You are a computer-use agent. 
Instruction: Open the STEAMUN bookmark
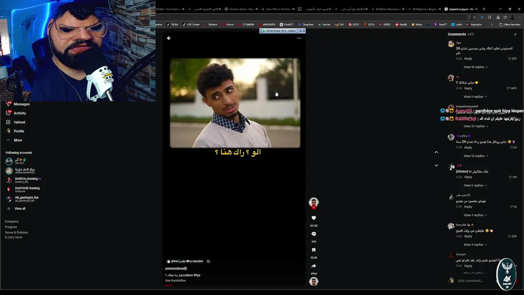246,25
